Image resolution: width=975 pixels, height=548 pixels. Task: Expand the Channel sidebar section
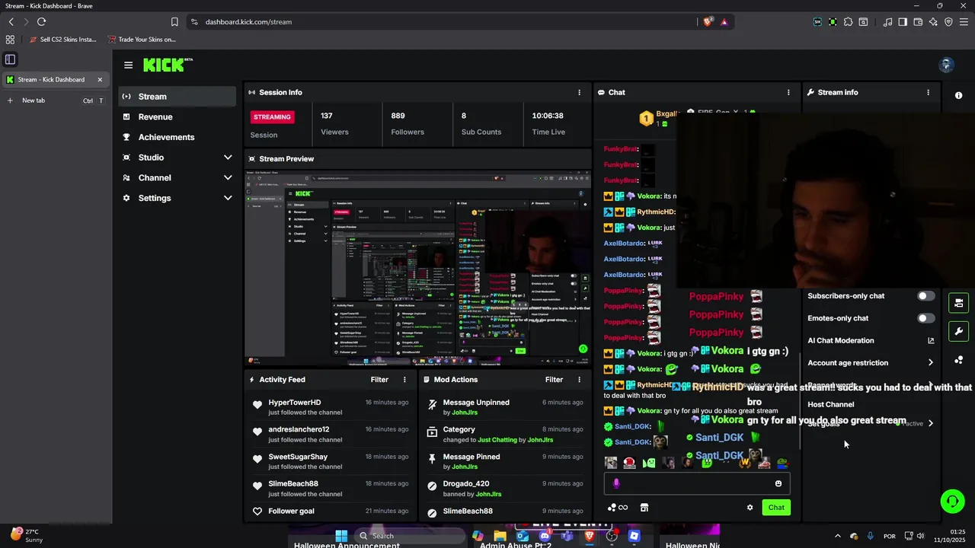[228, 178]
